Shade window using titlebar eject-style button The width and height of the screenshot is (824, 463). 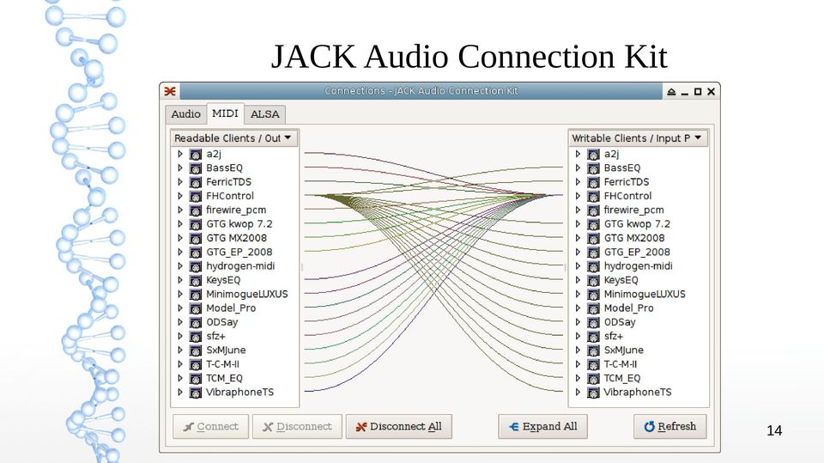(x=671, y=92)
